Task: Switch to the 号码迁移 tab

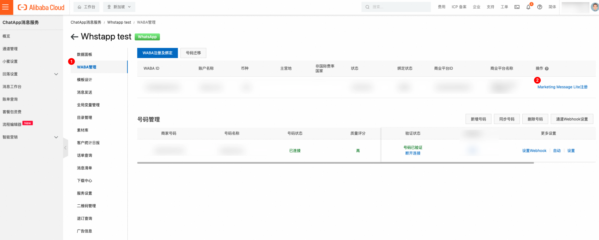Action: pyautogui.click(x=193, y=53)
